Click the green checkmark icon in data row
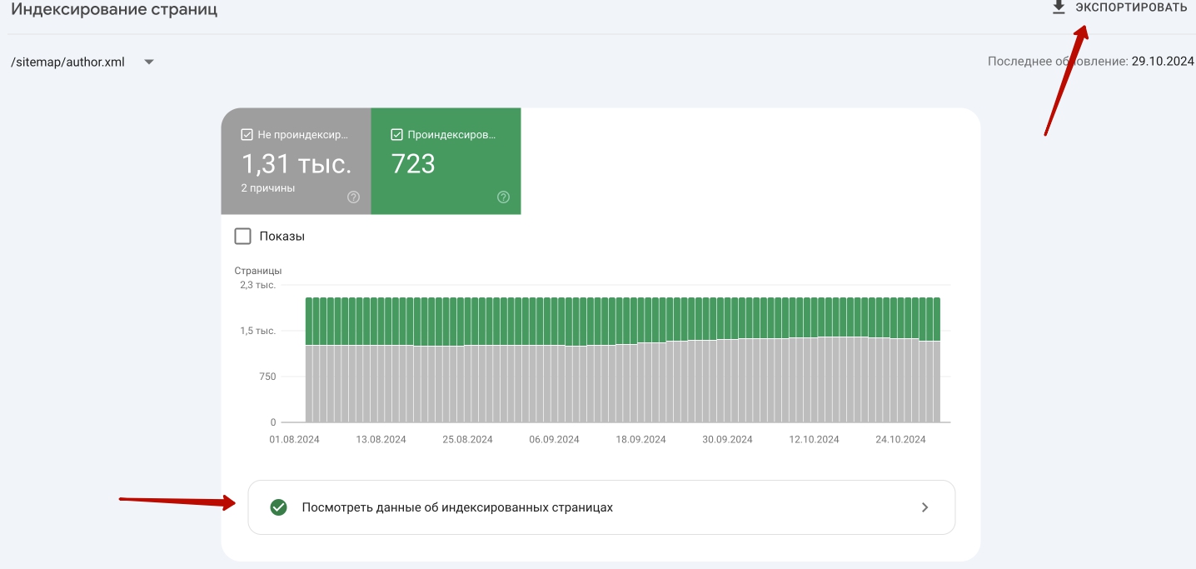This screenshot has width=1196, height=569. point(279,507)
